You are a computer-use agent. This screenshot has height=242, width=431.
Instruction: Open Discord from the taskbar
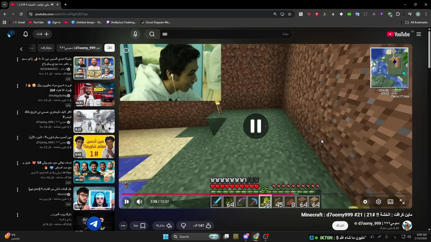tap(246, 237)
